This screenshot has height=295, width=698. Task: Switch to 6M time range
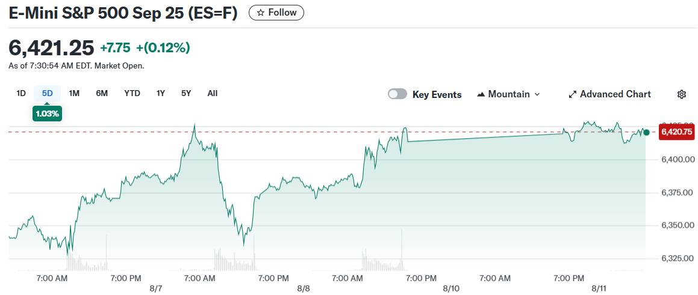pyautogui.click(x=102, y=93)
